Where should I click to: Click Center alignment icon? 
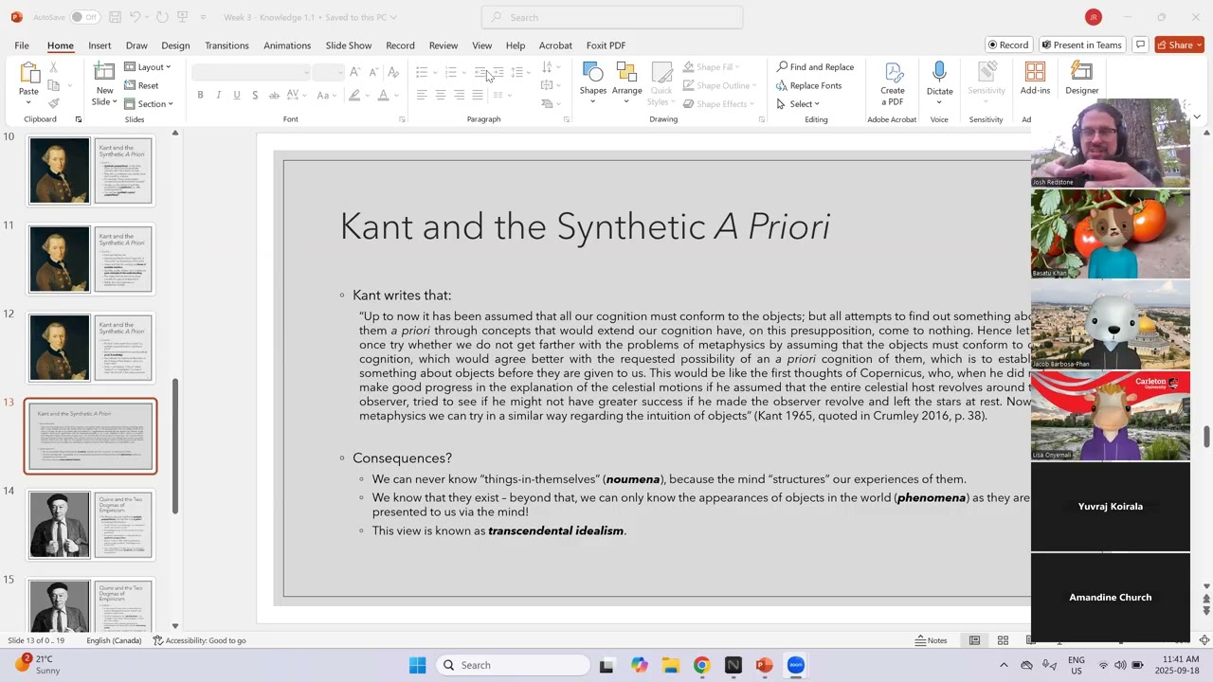click(441, 95)
